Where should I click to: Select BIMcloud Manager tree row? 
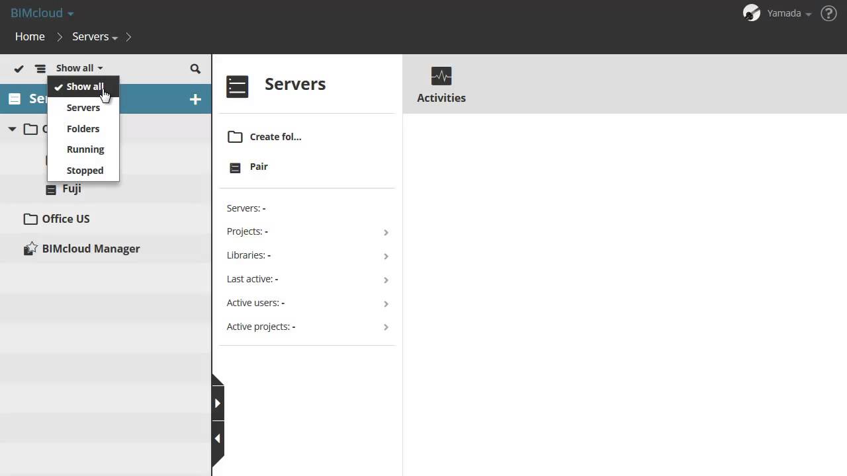coord(106,249)
